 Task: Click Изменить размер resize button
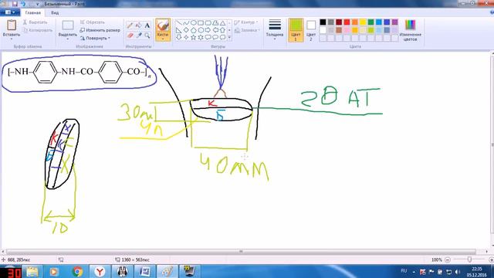click(x=100, y=30)
